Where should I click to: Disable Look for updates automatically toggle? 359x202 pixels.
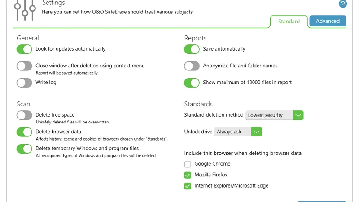[24, 49]
